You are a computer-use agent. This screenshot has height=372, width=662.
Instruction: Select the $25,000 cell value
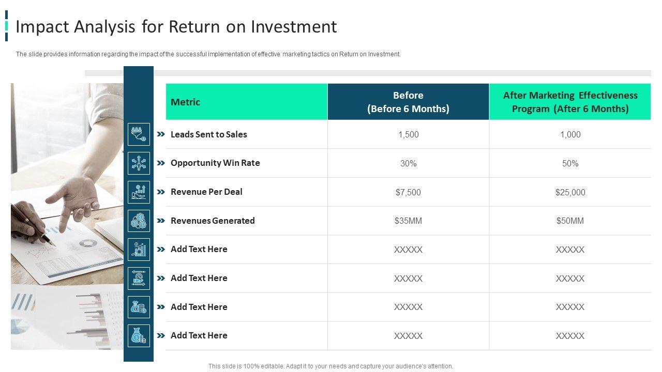[x=570, y=192]
